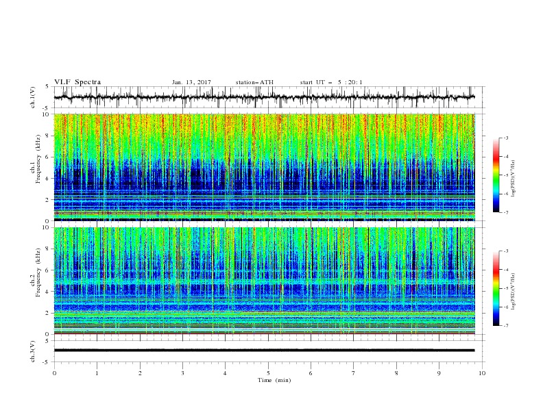Click the "start UT = 5 :20: 1" text
Screen dimensions: 543x419
point(331,82)
